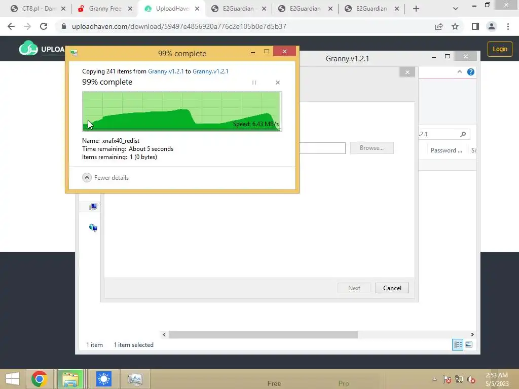Reload the uploadhaven page
The width and height of the screenshot is (519, 389).
(x=44, y=26)
